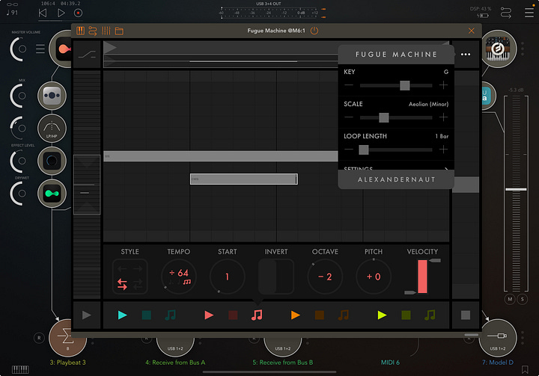Click the LOOP LENGTH slider handle

tap(364, 150)
